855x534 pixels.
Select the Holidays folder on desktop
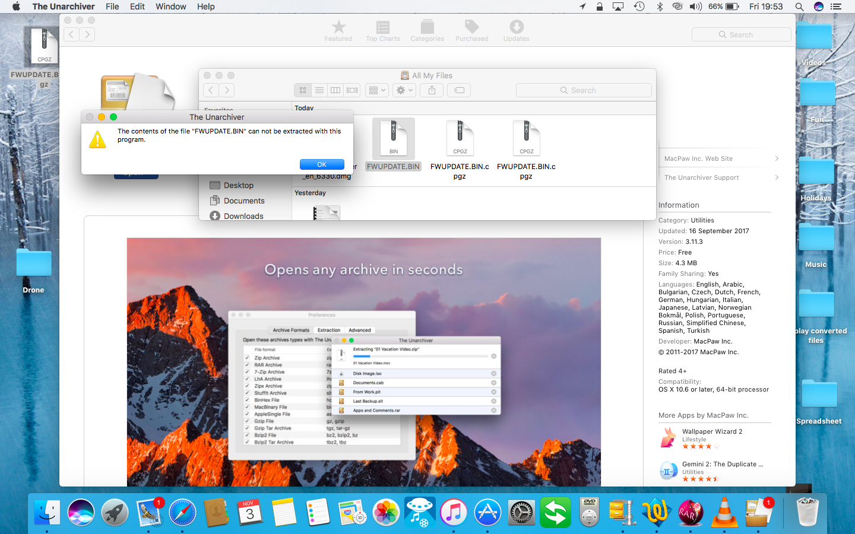point(816,178)
